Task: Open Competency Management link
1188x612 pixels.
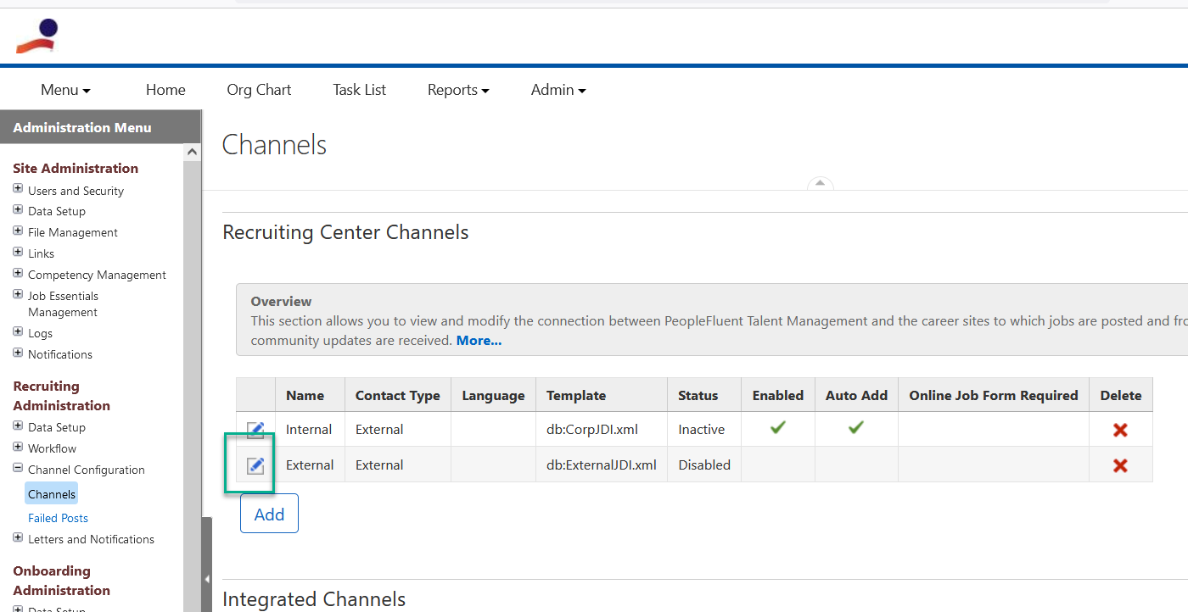Action: click(x=97, y=275)
